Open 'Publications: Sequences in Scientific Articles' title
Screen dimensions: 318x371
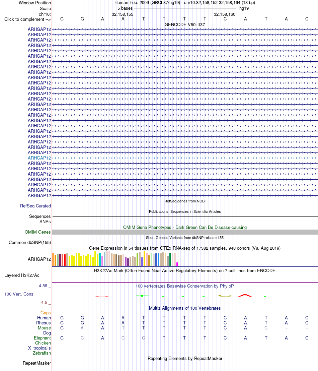coord(185,211)
